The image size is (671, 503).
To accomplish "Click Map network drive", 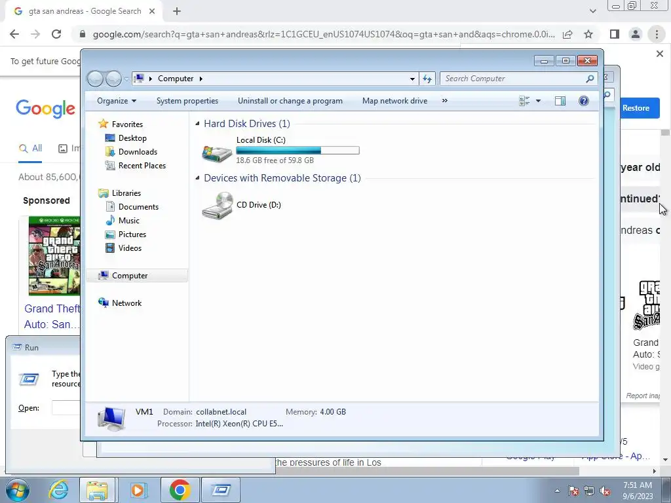I will pos(394,101).
